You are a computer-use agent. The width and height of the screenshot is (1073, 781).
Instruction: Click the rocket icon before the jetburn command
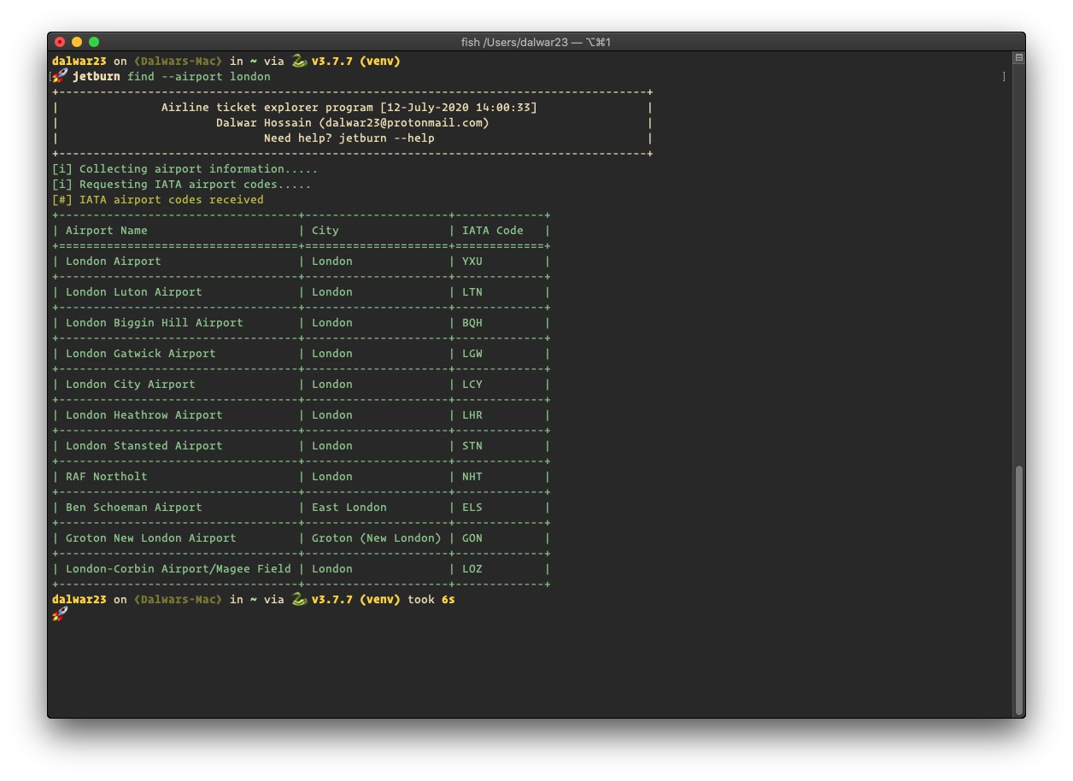(60, 76)
